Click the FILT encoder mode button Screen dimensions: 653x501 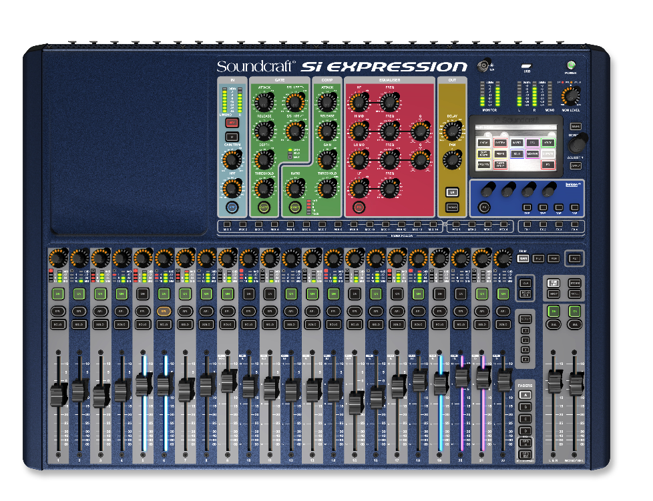538,258
